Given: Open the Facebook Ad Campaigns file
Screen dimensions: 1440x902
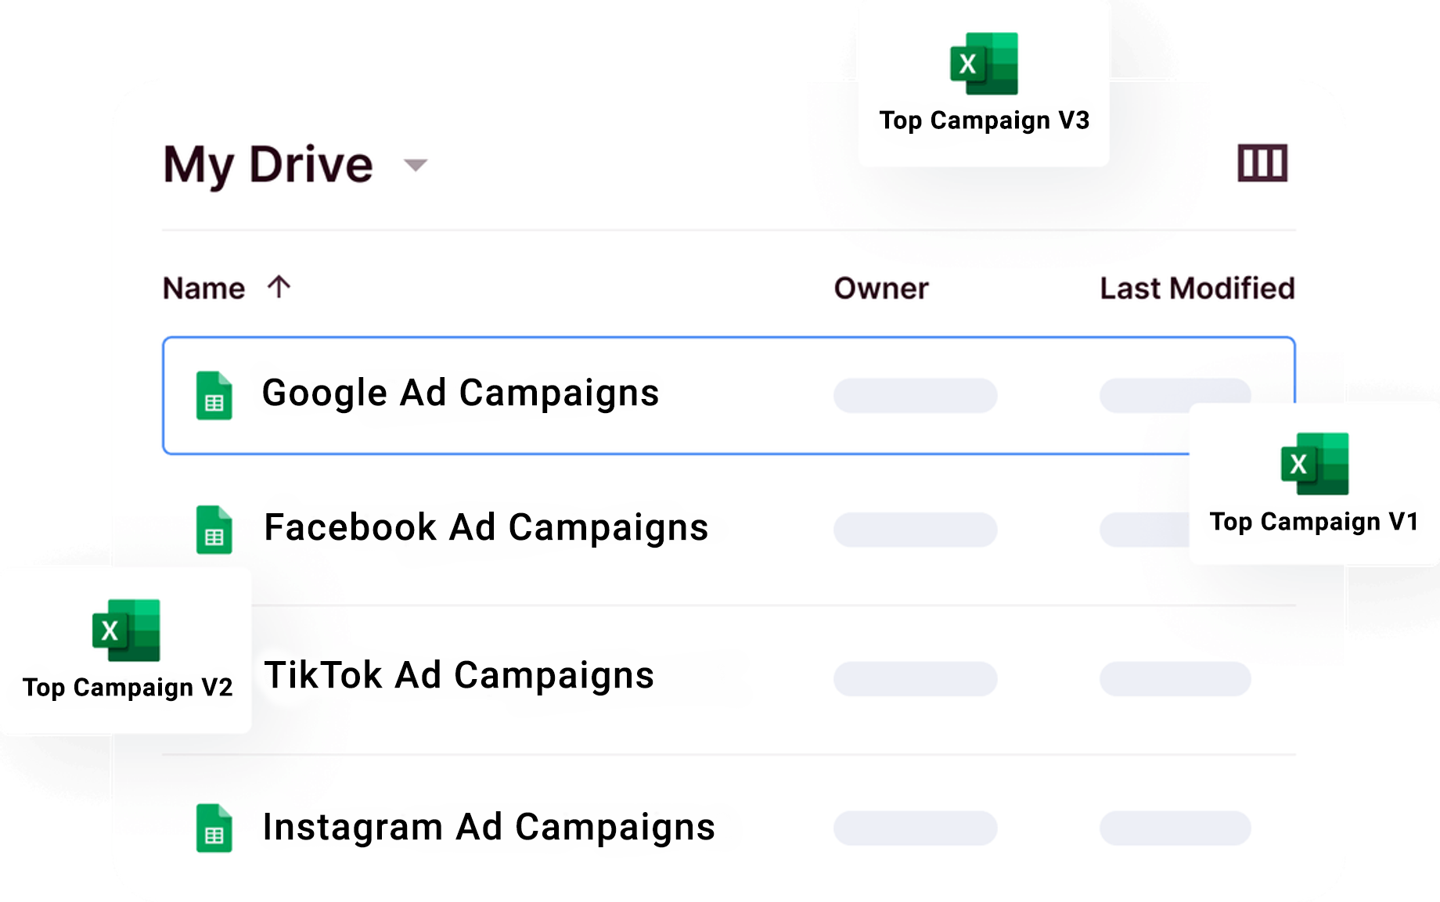Looking at the screenshot, I should pyautogui.click(x=485, y=528).
